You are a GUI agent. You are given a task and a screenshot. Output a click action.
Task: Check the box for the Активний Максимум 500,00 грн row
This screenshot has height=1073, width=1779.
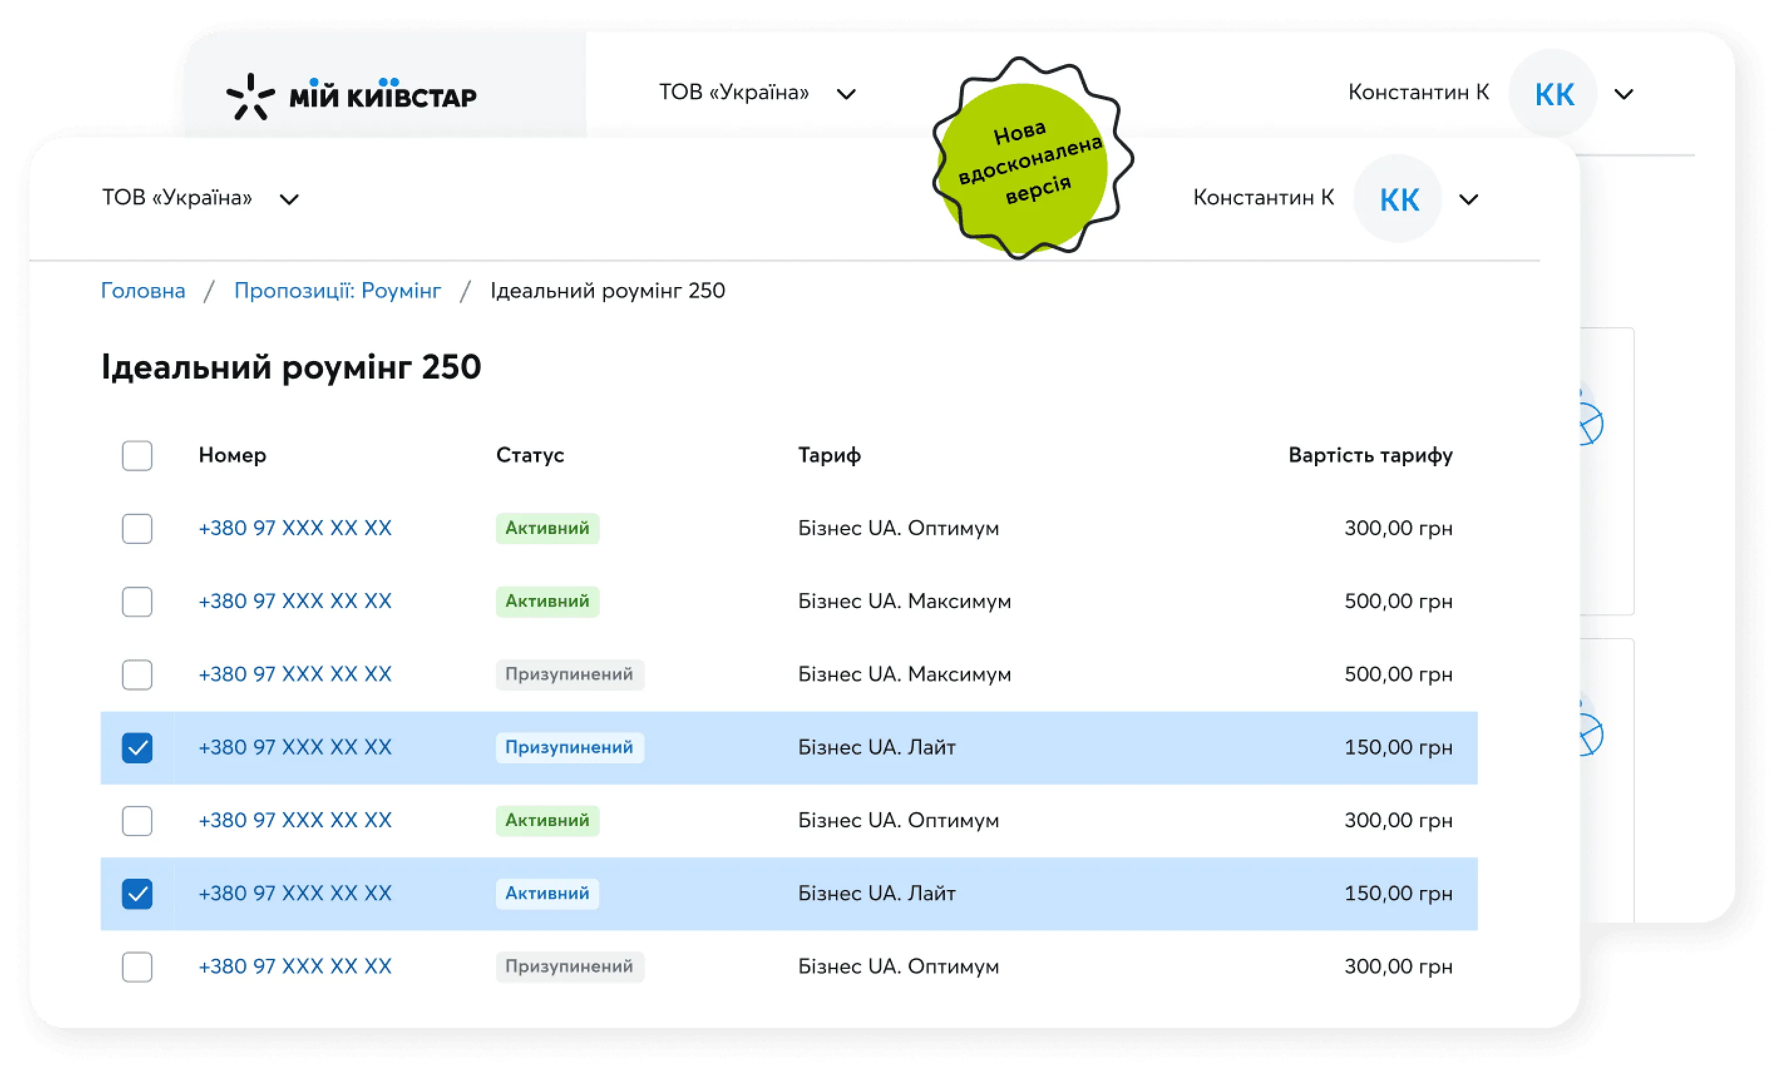(x=137, y=601)
